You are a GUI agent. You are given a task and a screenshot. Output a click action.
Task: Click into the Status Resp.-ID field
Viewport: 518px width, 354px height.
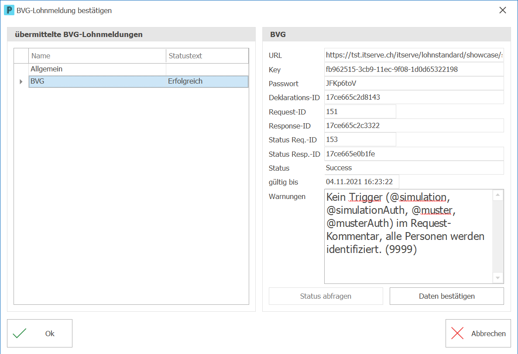tap(414, 154)
